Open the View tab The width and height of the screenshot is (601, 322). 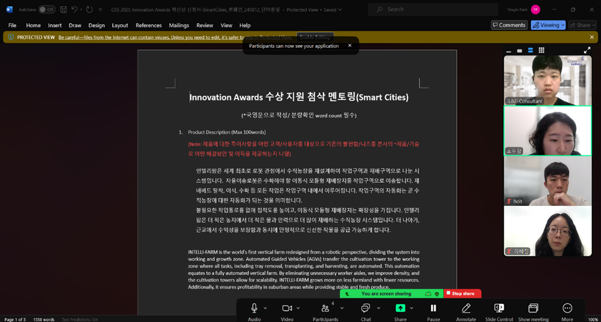[x=226, y=26]
